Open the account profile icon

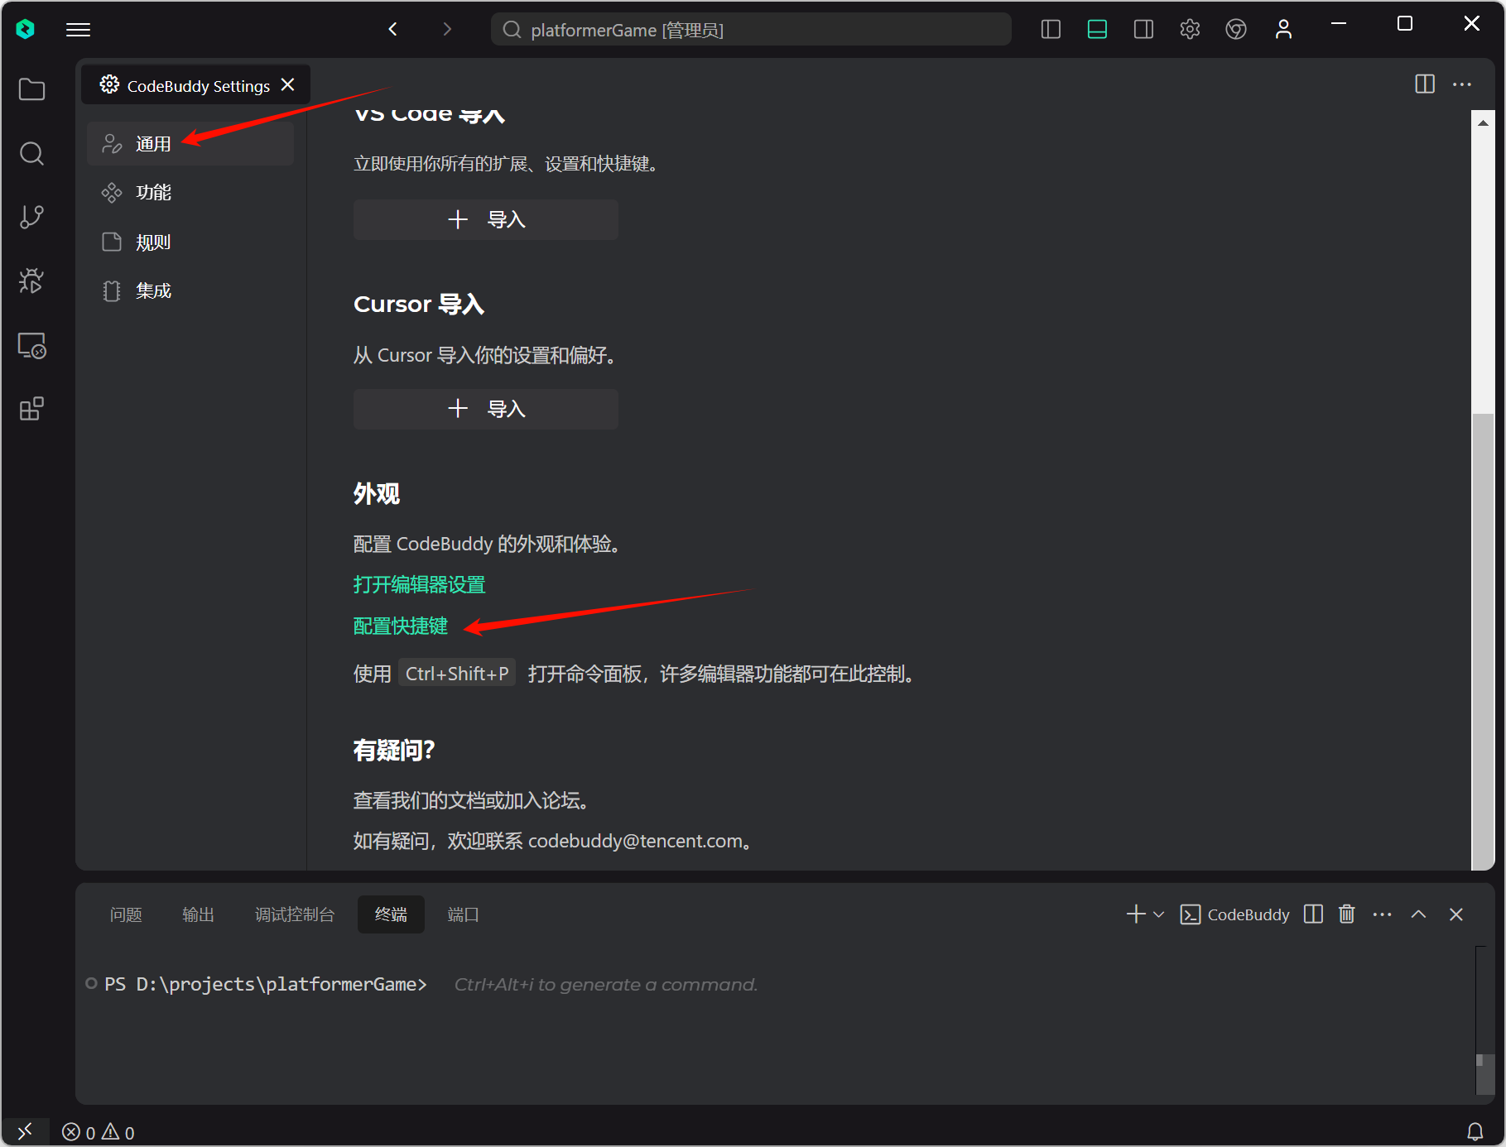[1283, 30]
